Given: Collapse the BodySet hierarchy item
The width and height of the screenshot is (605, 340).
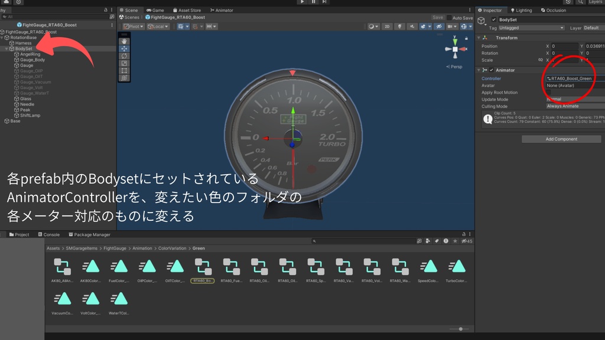Looking at the screenshot, I should click(x=8, y=48).
